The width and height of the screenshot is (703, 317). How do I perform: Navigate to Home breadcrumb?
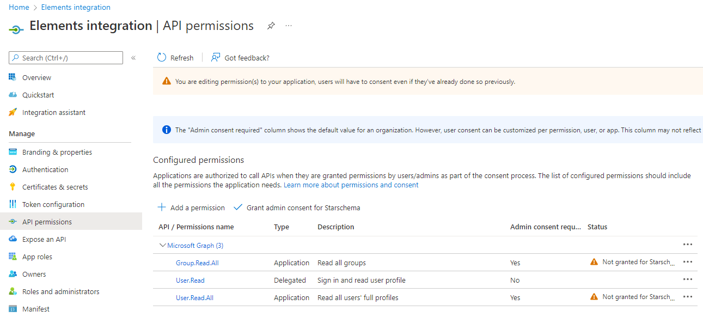click(19, 7)
